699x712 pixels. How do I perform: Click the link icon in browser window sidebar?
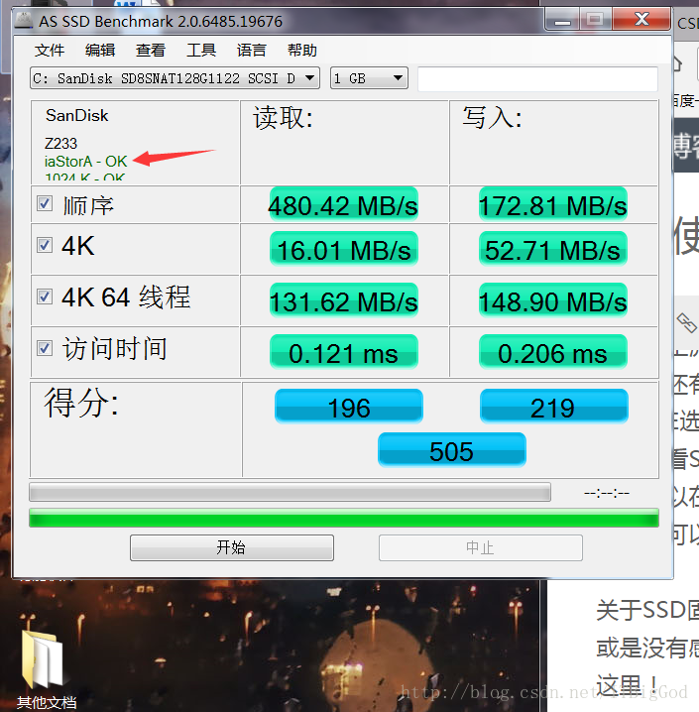pos(686,323)
